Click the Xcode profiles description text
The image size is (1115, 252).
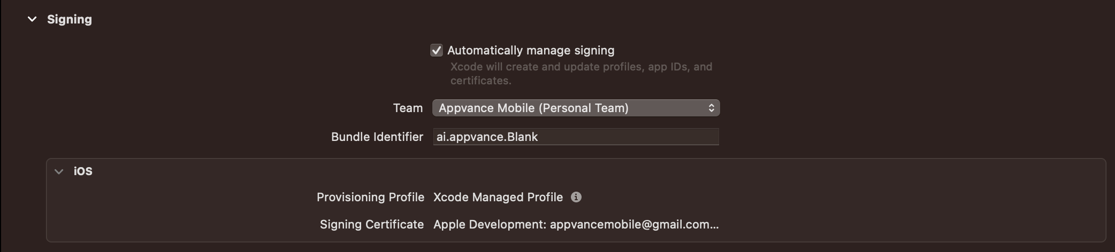coord(581,74)
